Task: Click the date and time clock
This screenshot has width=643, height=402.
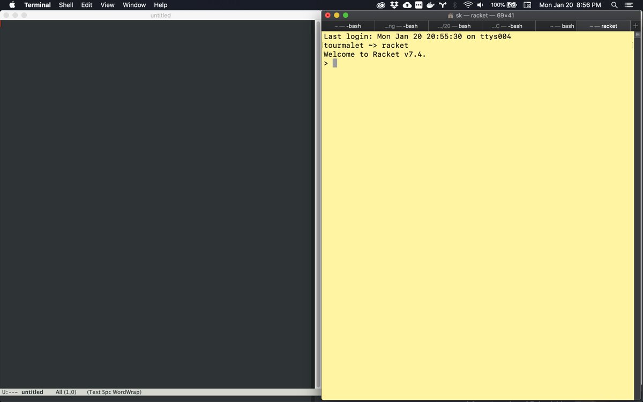Action: (570, 5)
